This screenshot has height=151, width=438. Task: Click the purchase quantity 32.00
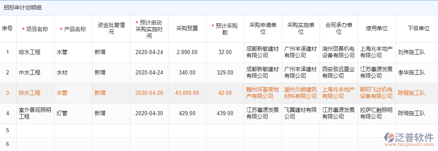coord(225,52)
